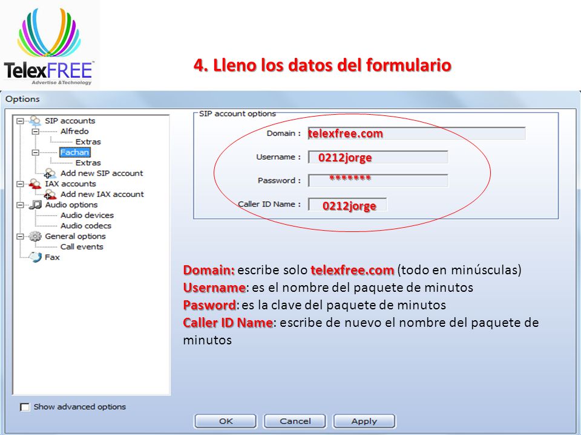
Task: Click the Password input field
Action: tap(378, 181)
